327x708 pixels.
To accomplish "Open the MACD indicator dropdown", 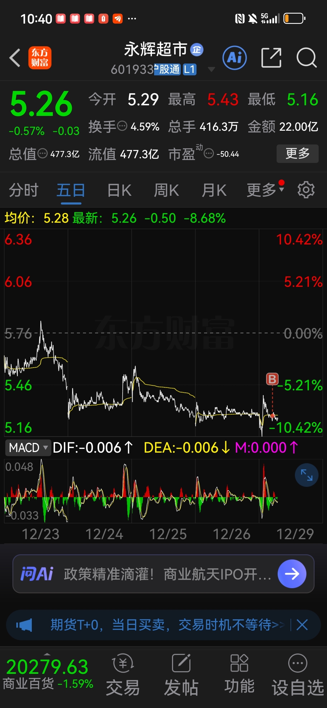I will (x=28, y=447).
